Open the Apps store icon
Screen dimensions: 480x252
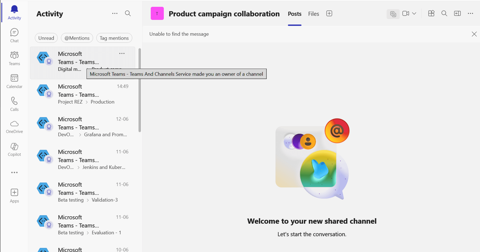(14, 196)
